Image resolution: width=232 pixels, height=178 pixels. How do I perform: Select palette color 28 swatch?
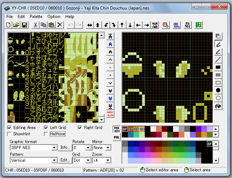tap(136, 129)
